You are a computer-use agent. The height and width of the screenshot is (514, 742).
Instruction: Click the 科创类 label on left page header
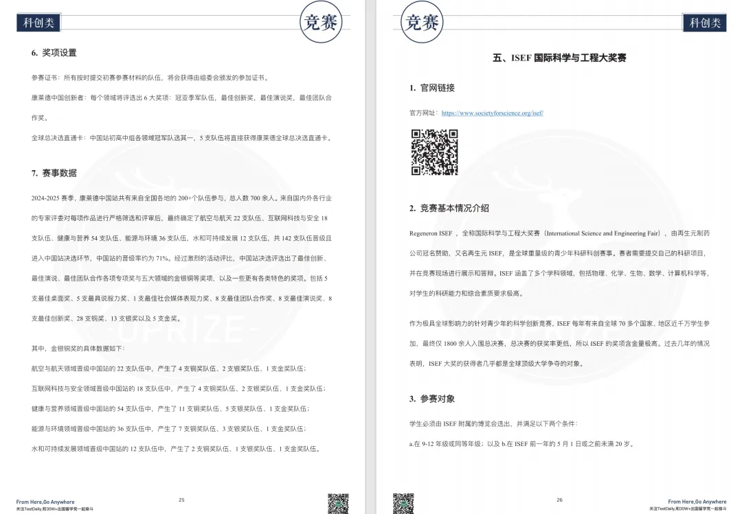tap(38, 22)
